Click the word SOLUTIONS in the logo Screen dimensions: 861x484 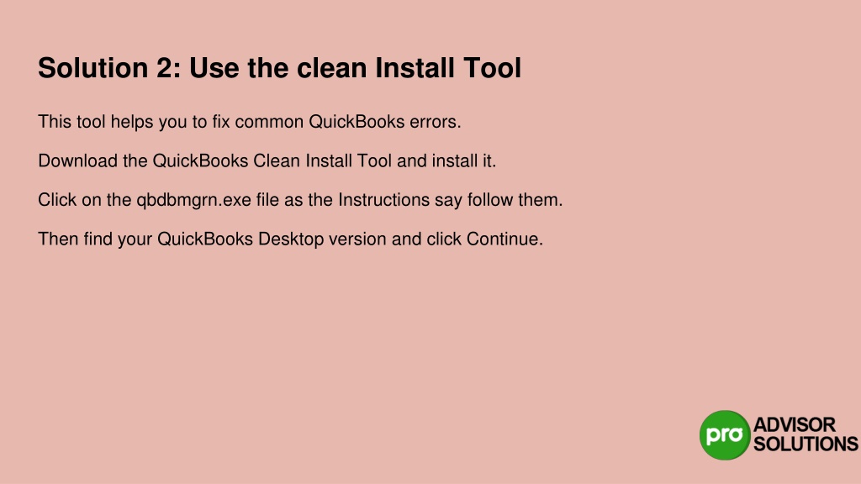tap(806, 444)
